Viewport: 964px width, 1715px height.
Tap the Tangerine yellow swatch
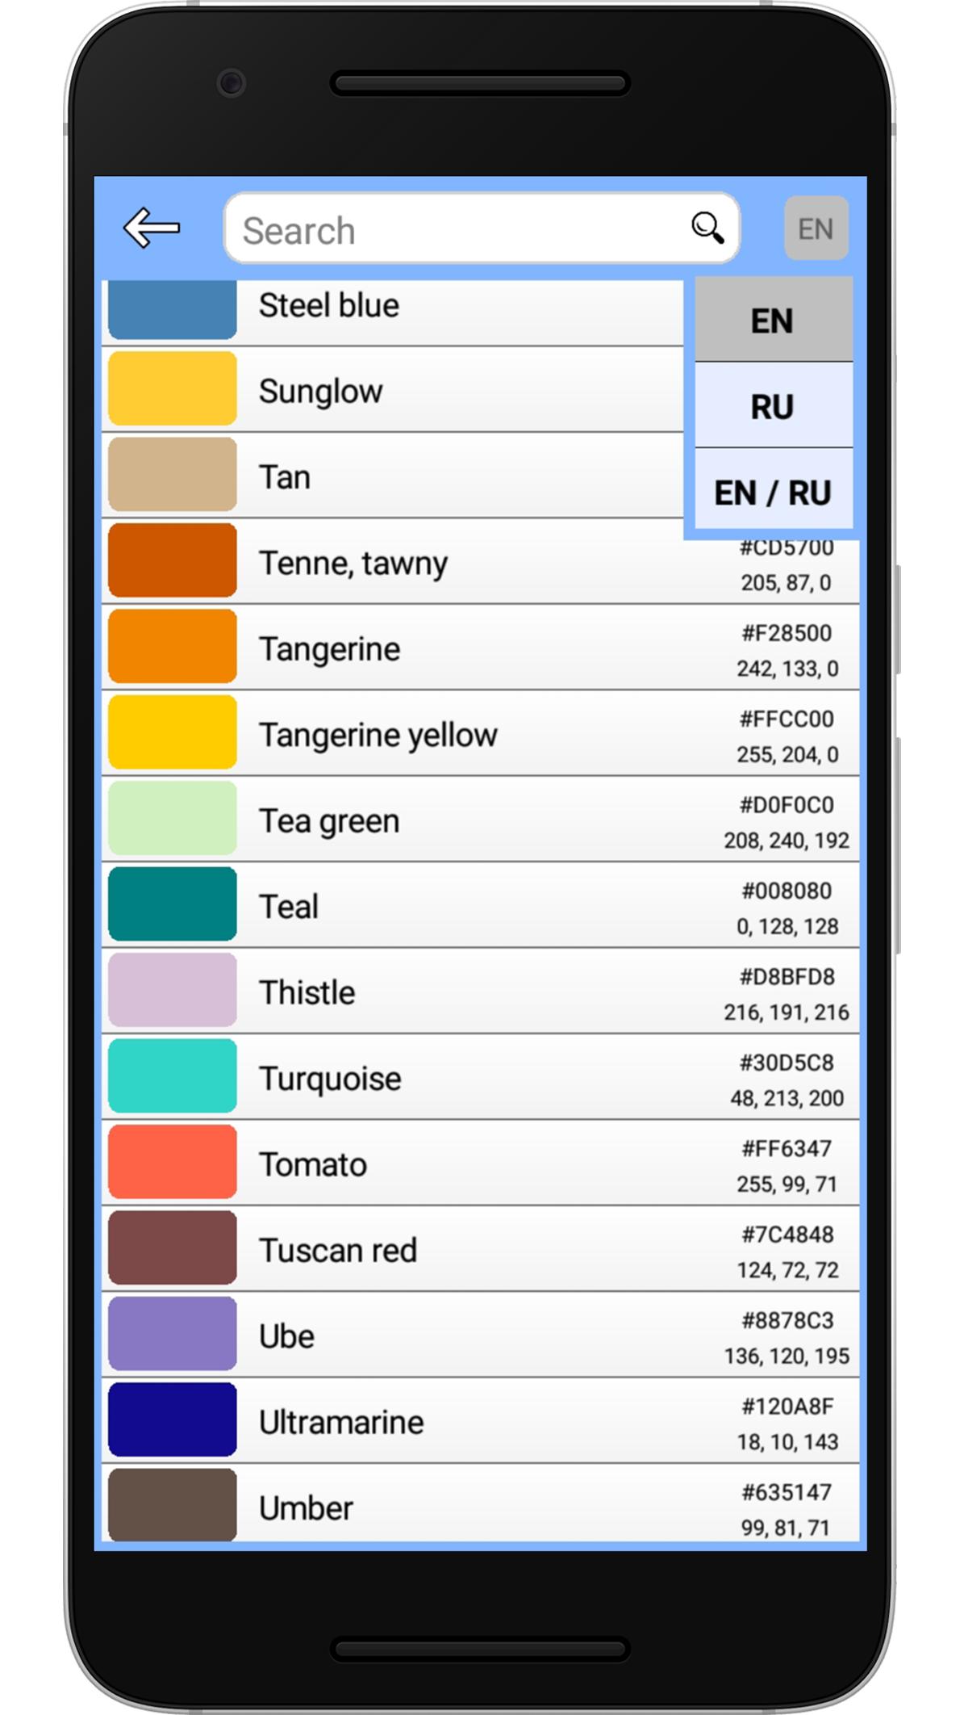point(173,732)
